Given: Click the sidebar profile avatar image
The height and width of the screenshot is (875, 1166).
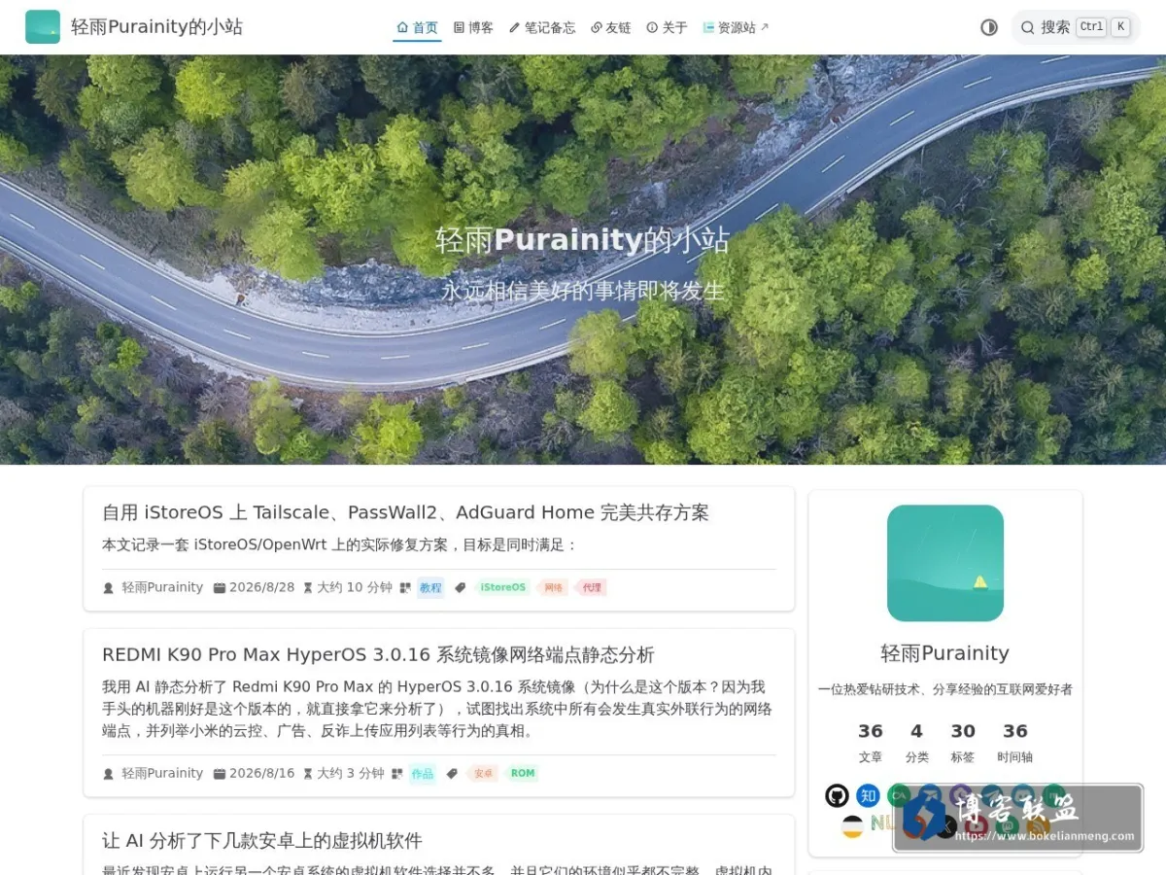Looking at the screenshot, I should coord(945,563).
